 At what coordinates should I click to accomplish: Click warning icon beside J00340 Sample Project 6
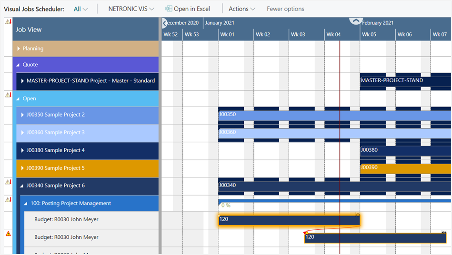pos(8,182)
